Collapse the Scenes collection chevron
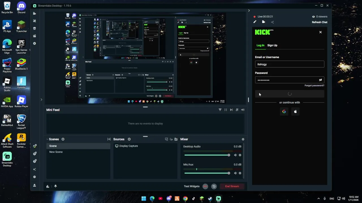This screenshot has width=362, height=203. coord(48,139)
